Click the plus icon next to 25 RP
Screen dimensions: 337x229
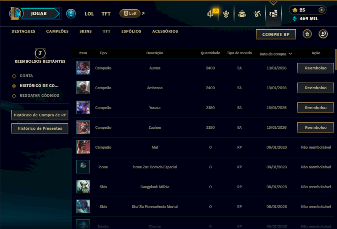coord(321,10)
